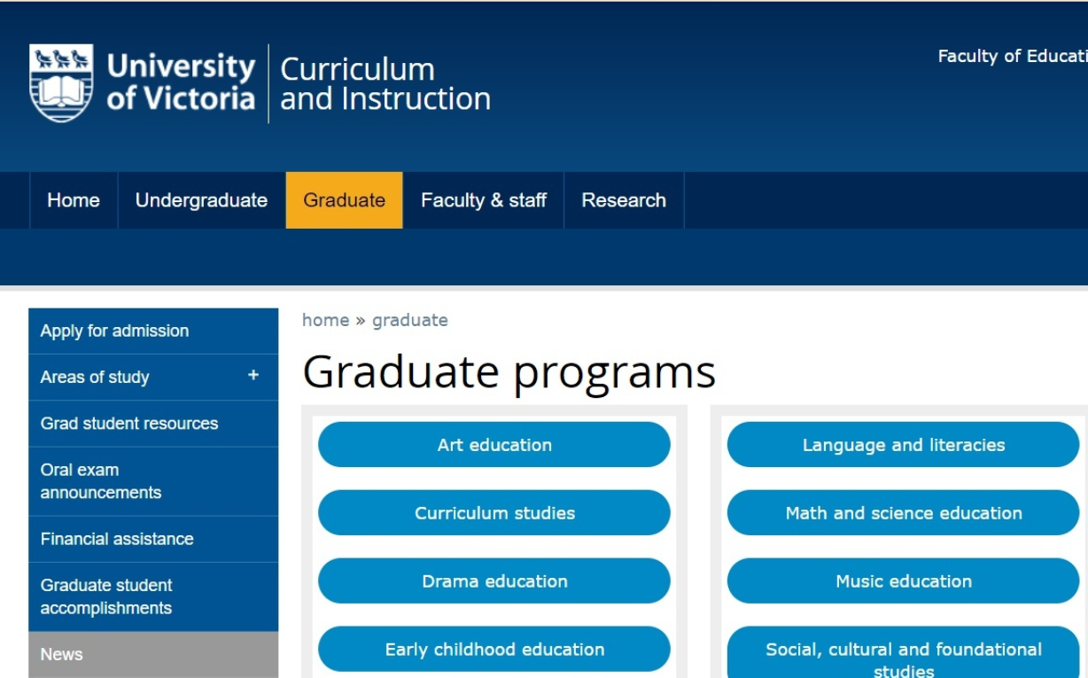1088x678 pixels.
Task: Select News in the sidebar menu
Action: pos(61,654)
